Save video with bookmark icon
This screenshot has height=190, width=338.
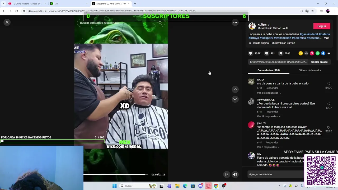(x=281, y=53)
